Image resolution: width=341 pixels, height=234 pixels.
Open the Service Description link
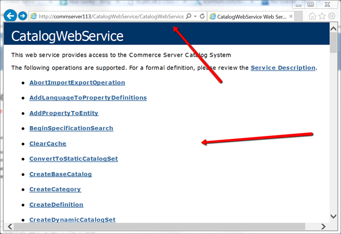(283, 68)
